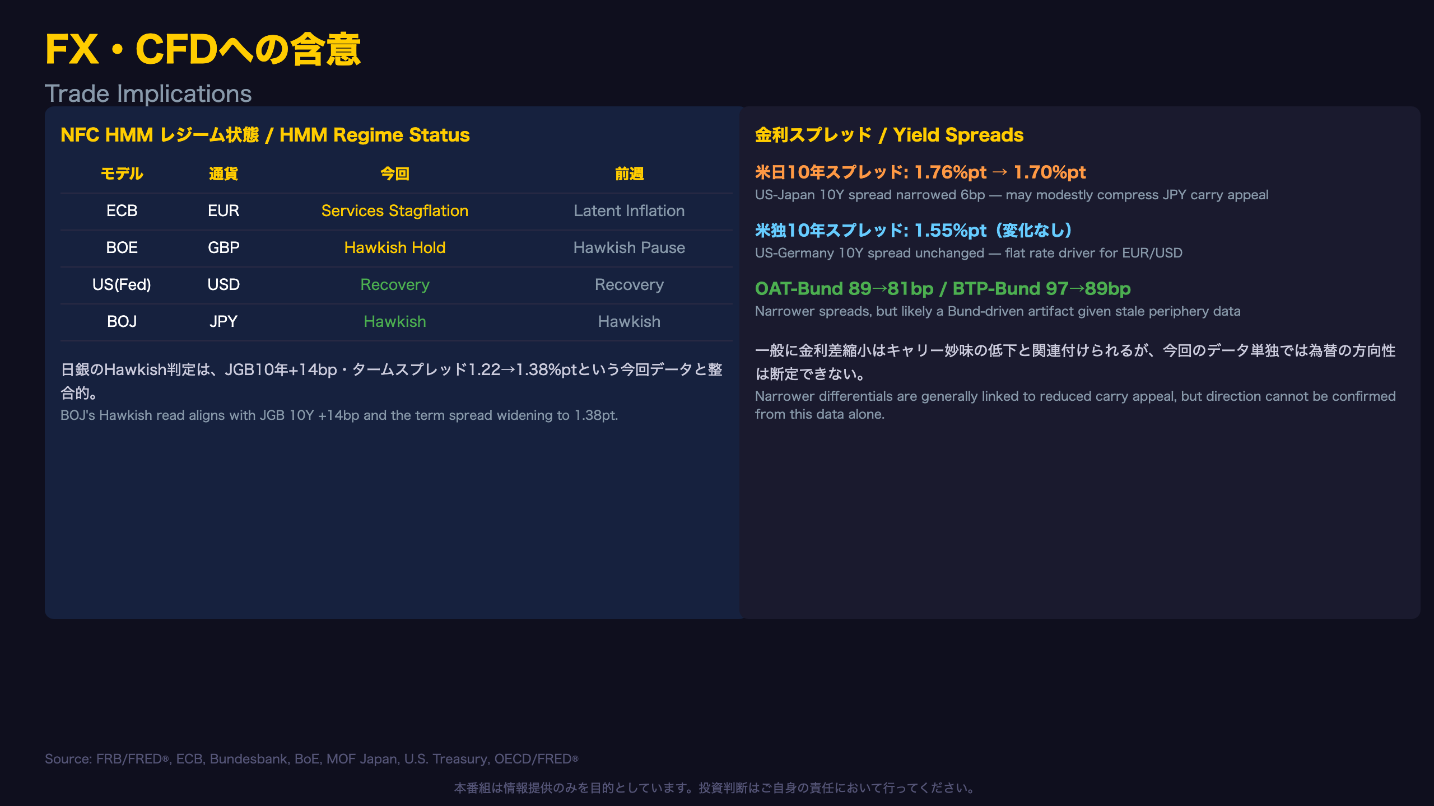Click the 'Hawkish Hold' regime cell
The image size is (1434, 806).
tap(395, 248)
